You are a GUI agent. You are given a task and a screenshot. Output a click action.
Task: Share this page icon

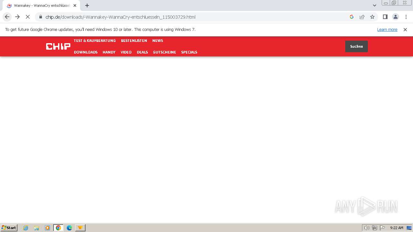point(362,17)
